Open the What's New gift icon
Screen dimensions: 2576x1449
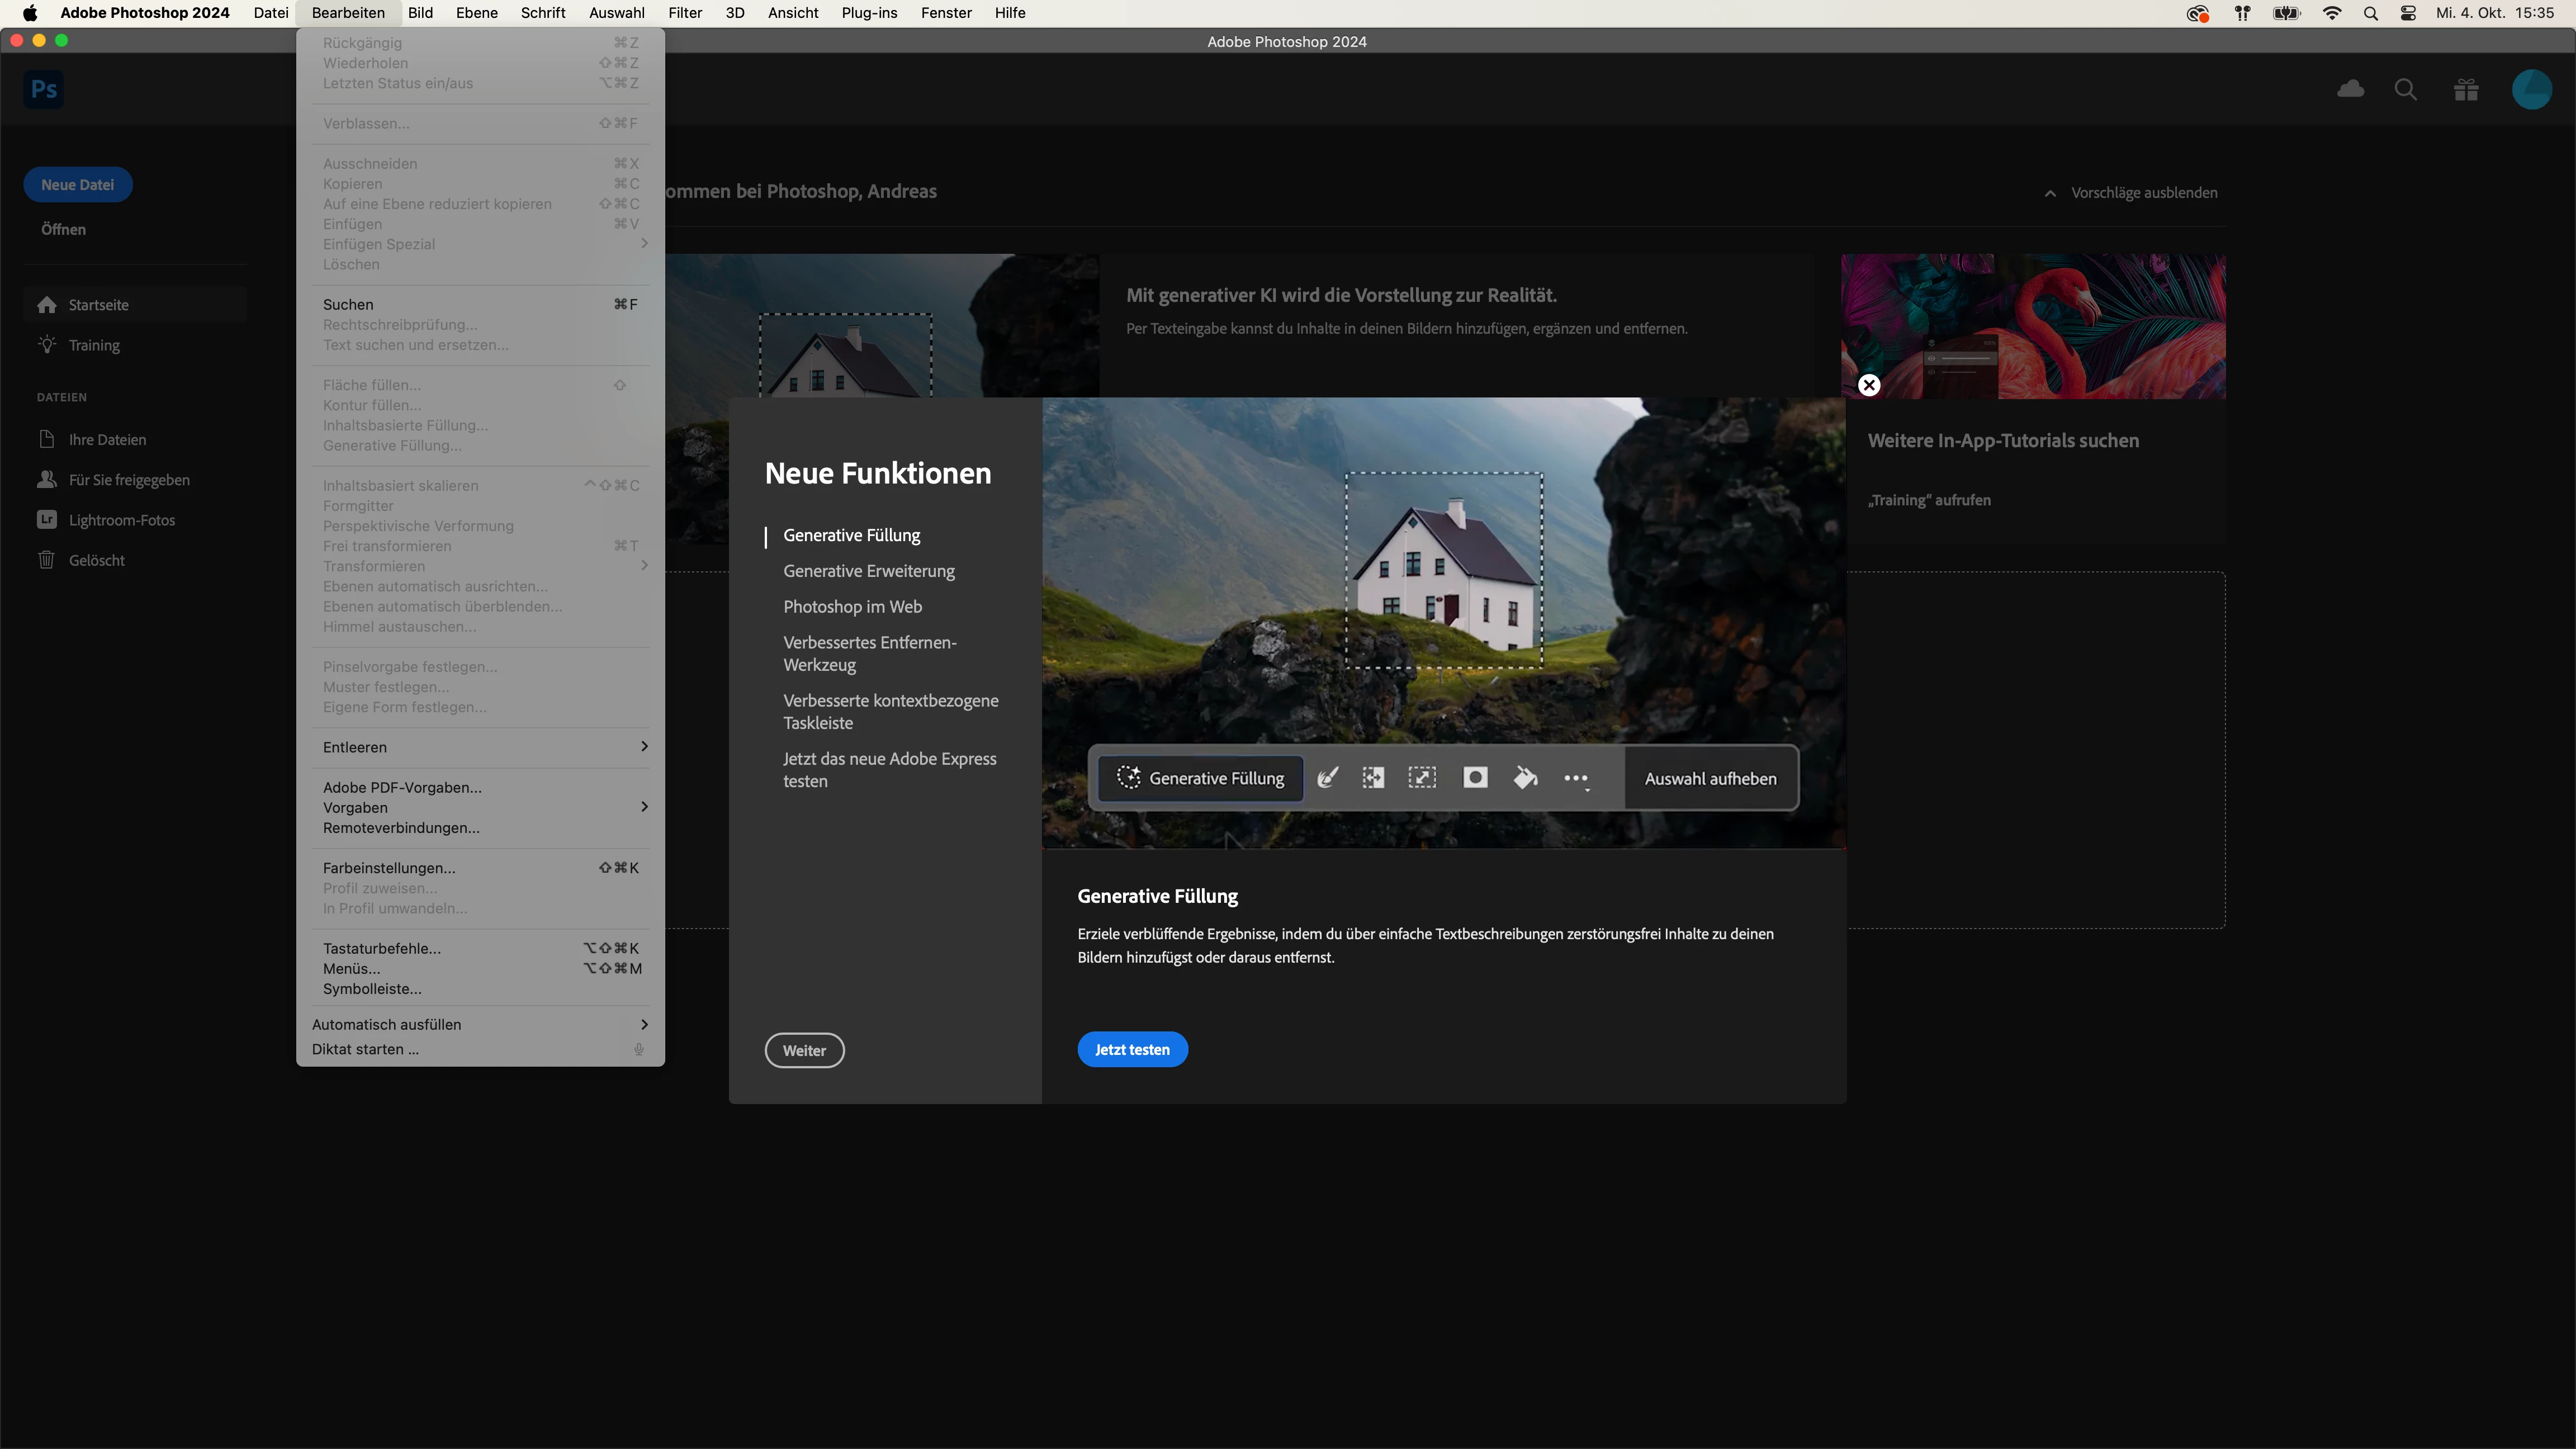[2466, 89]
